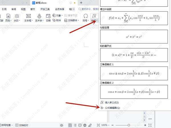This screenshot has width=171, height=128.
Task: Expand the 艺术字 dropdown arrow
Action: (43, 20)
